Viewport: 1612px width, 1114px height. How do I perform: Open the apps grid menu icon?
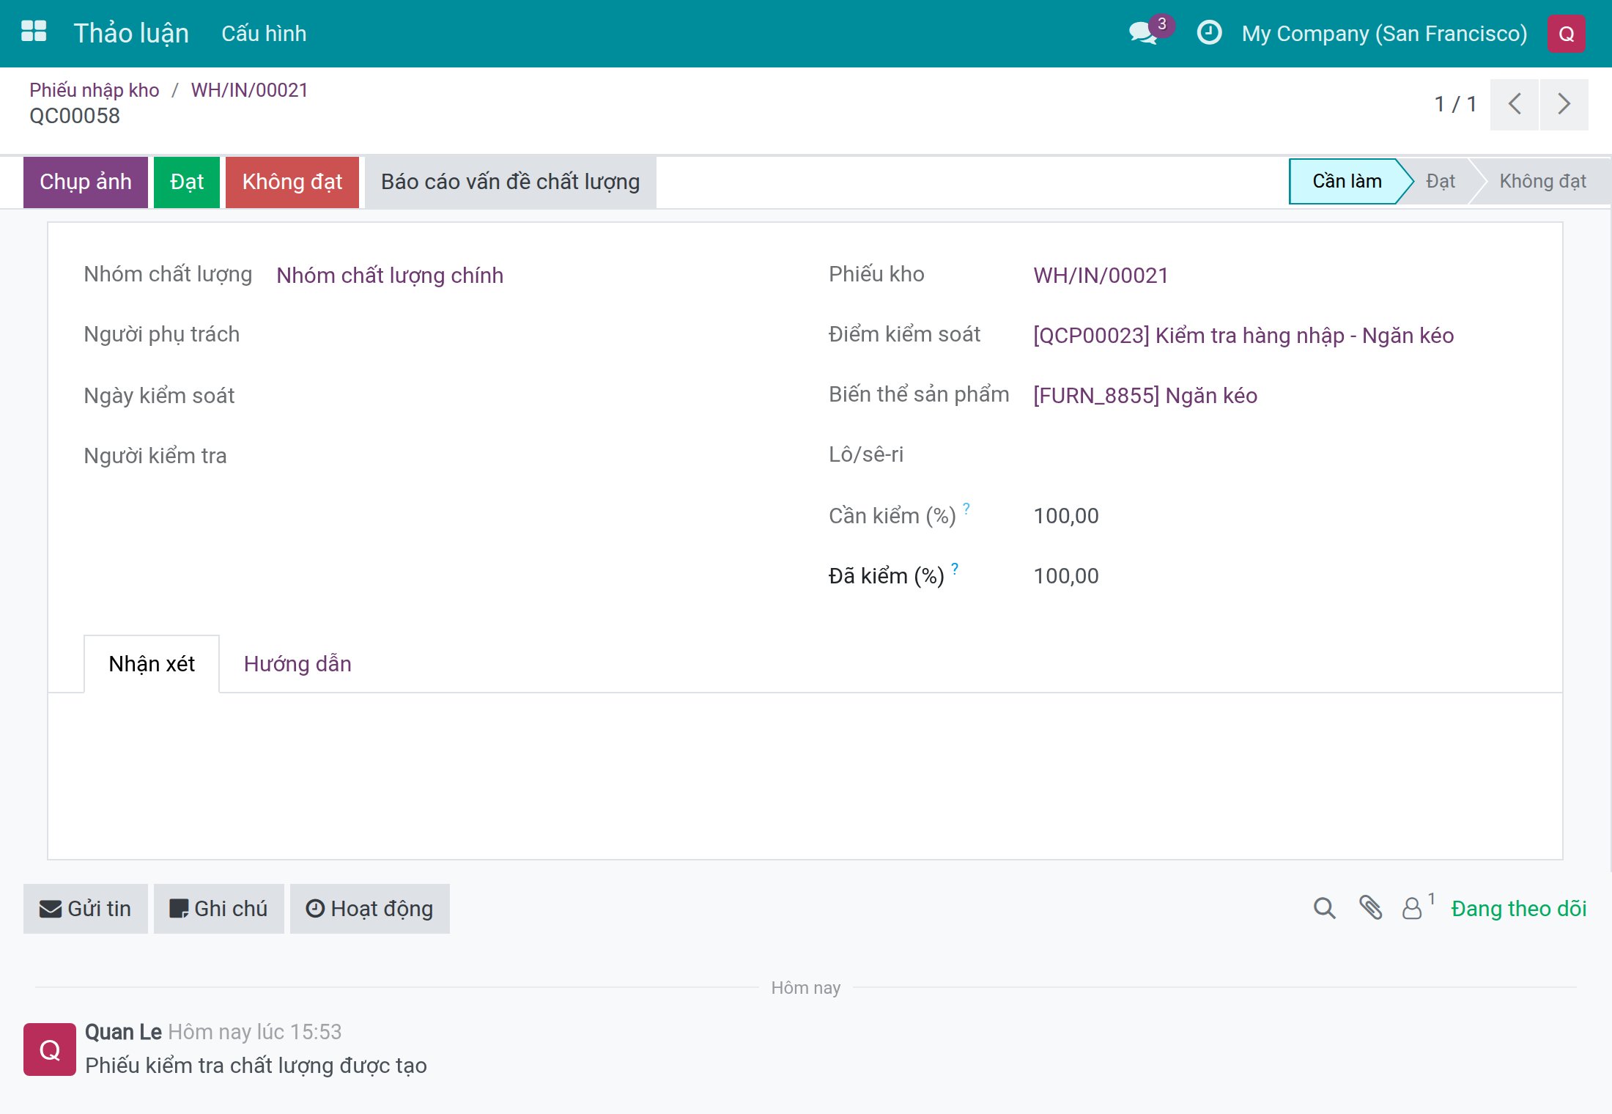click(34, 32)
